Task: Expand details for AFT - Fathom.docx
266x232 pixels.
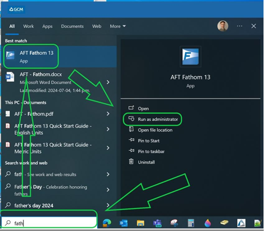Action: [108, 82]
